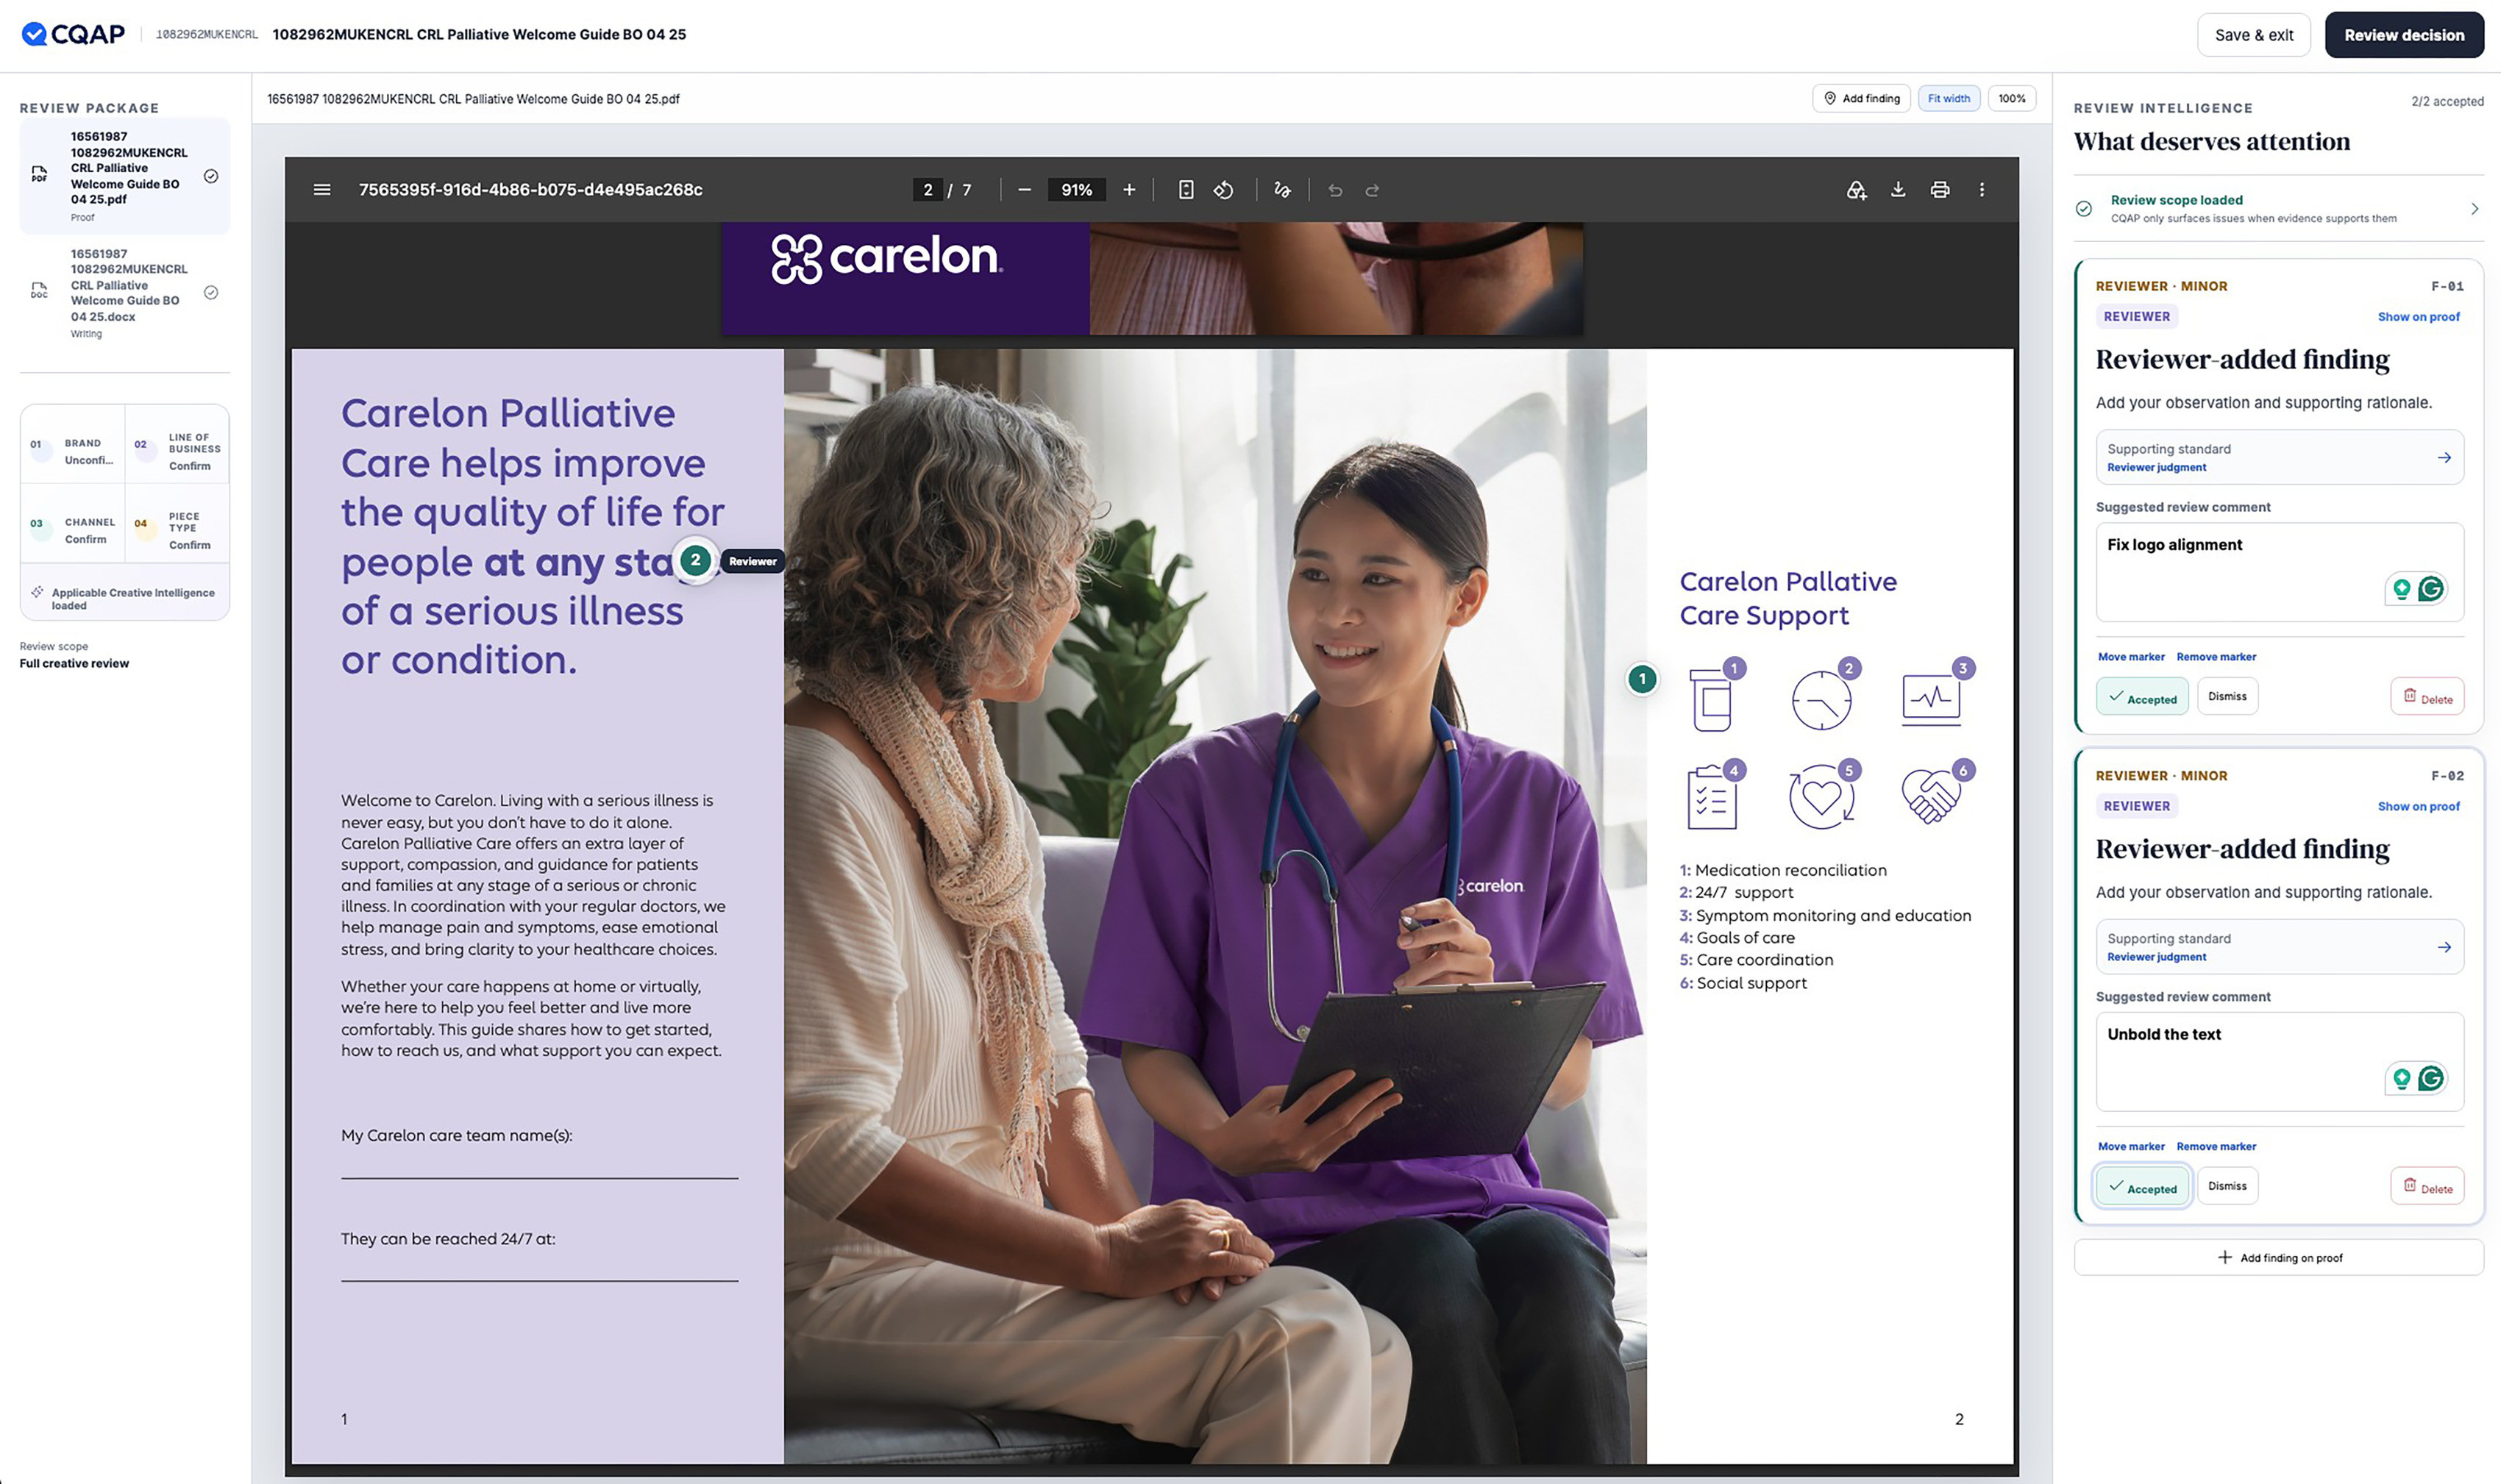Click the DOC file icon in Review Package
Viewport: 2501px width, 1484px height.
(39, 291)
